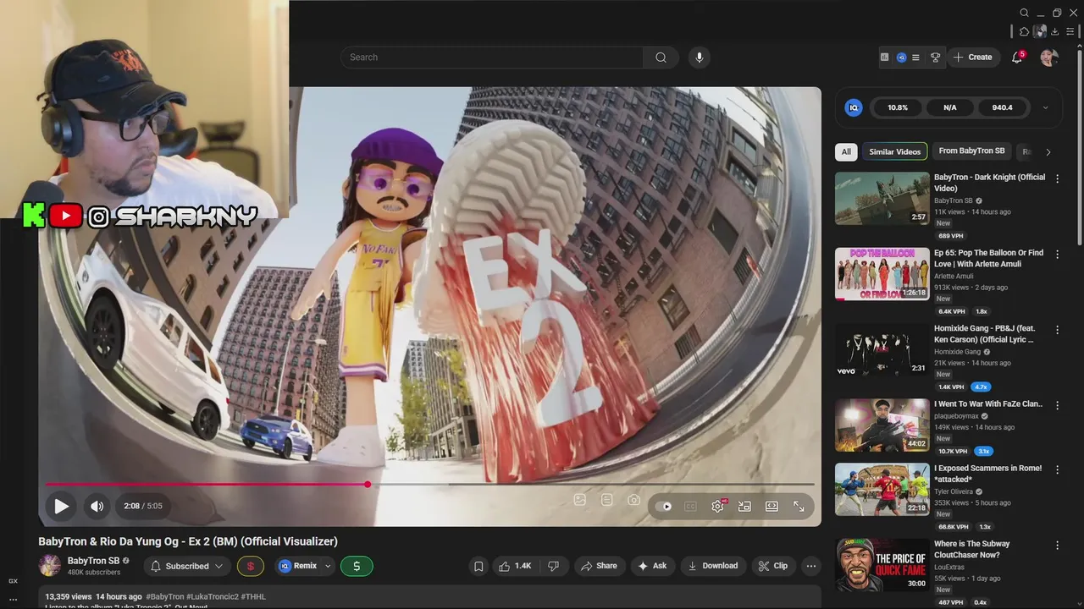Enable miniplayer mode icon

[744, 507]
